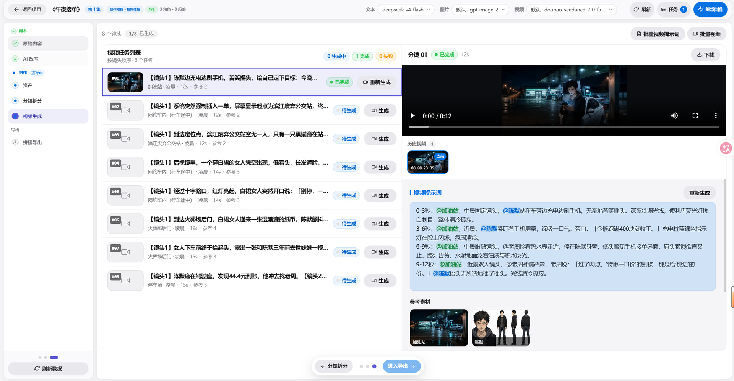Select the 视频生成 sidebar step

pos(48,116)
